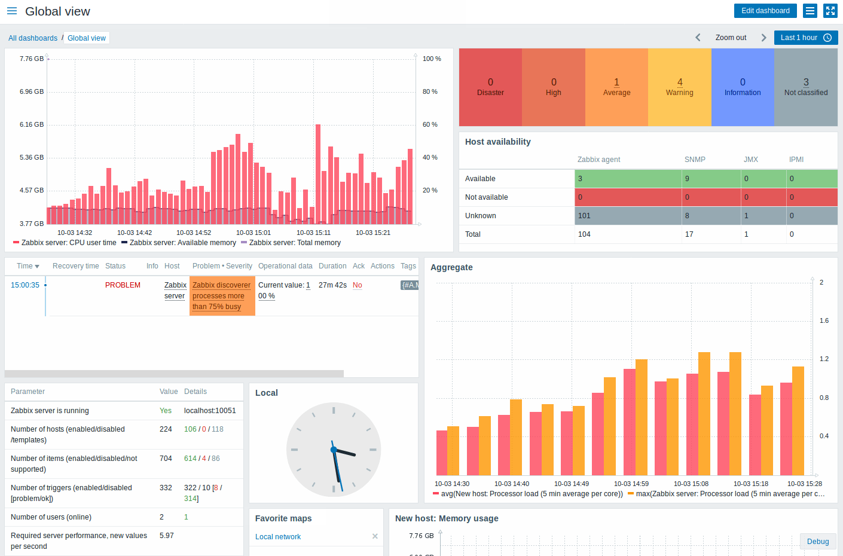
Task: Shift to the next time period with right chevron
Action: click(763, 37)
